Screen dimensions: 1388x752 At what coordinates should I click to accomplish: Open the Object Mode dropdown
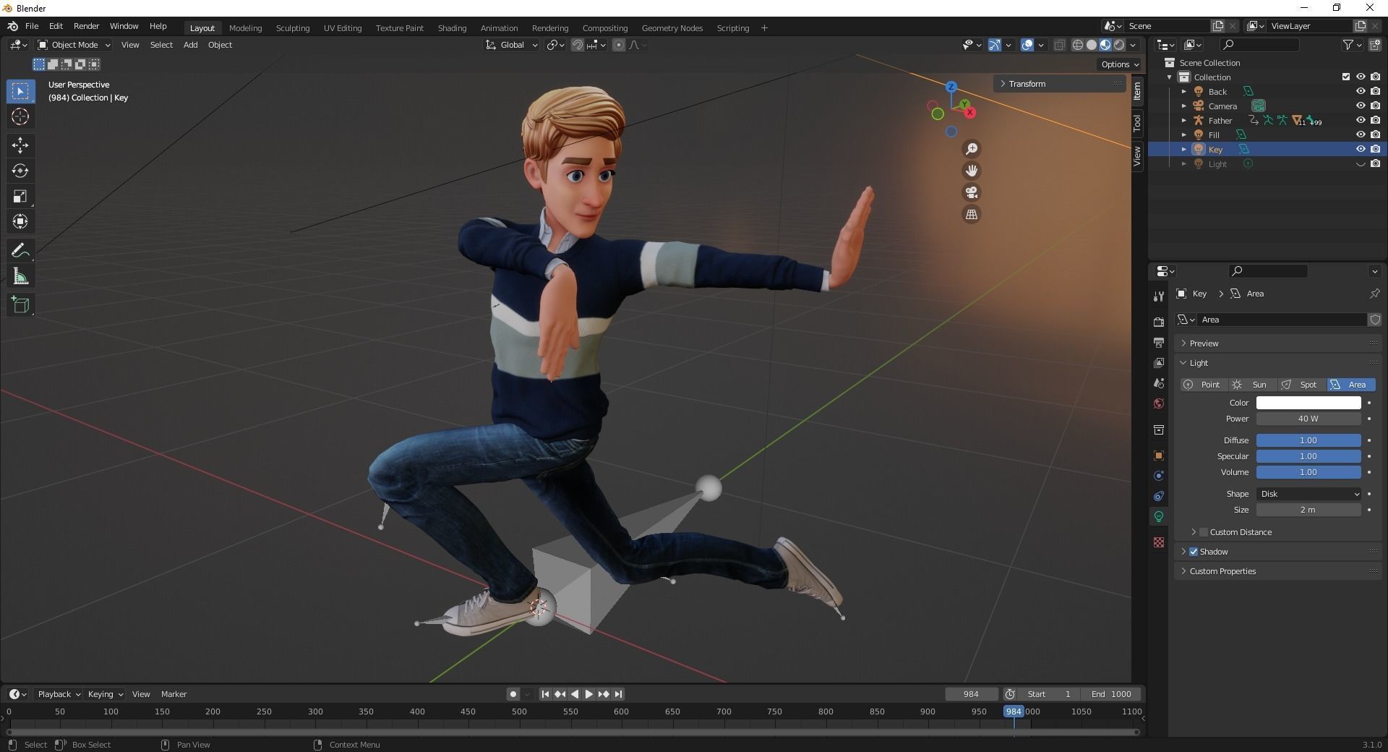click(74, 45)
